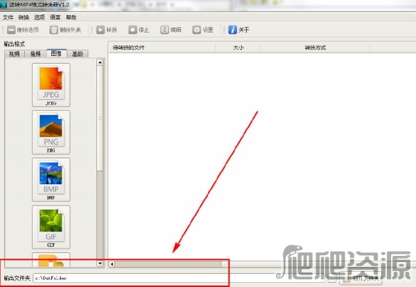Click the file list horizontal scrollbar thumb
This screenshot has height=287, width=416.
(x=168, y=264)
